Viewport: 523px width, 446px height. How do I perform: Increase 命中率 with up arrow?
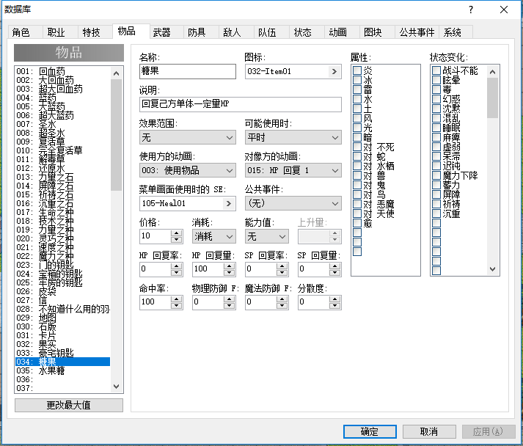177,299
